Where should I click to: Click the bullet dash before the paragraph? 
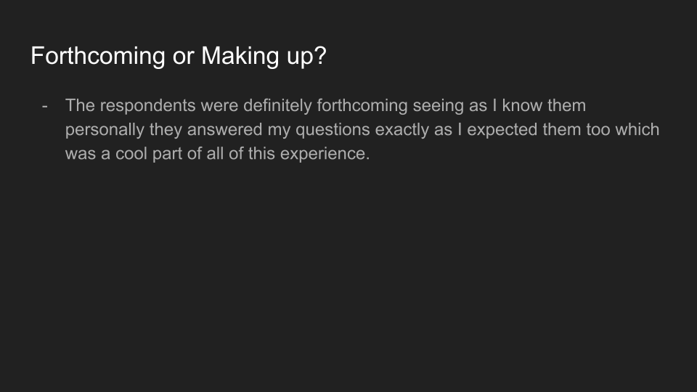[x=45, y=106]
